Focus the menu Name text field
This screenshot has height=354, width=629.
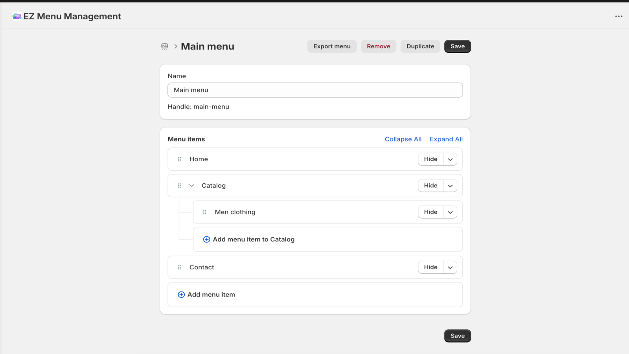click(x=315, y=90)
